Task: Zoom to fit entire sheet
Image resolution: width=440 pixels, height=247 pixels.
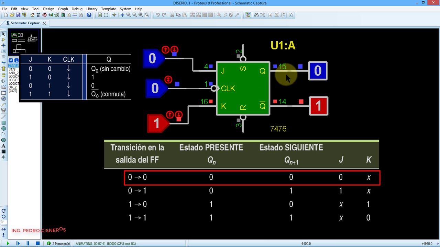Action: click(141, 15)
